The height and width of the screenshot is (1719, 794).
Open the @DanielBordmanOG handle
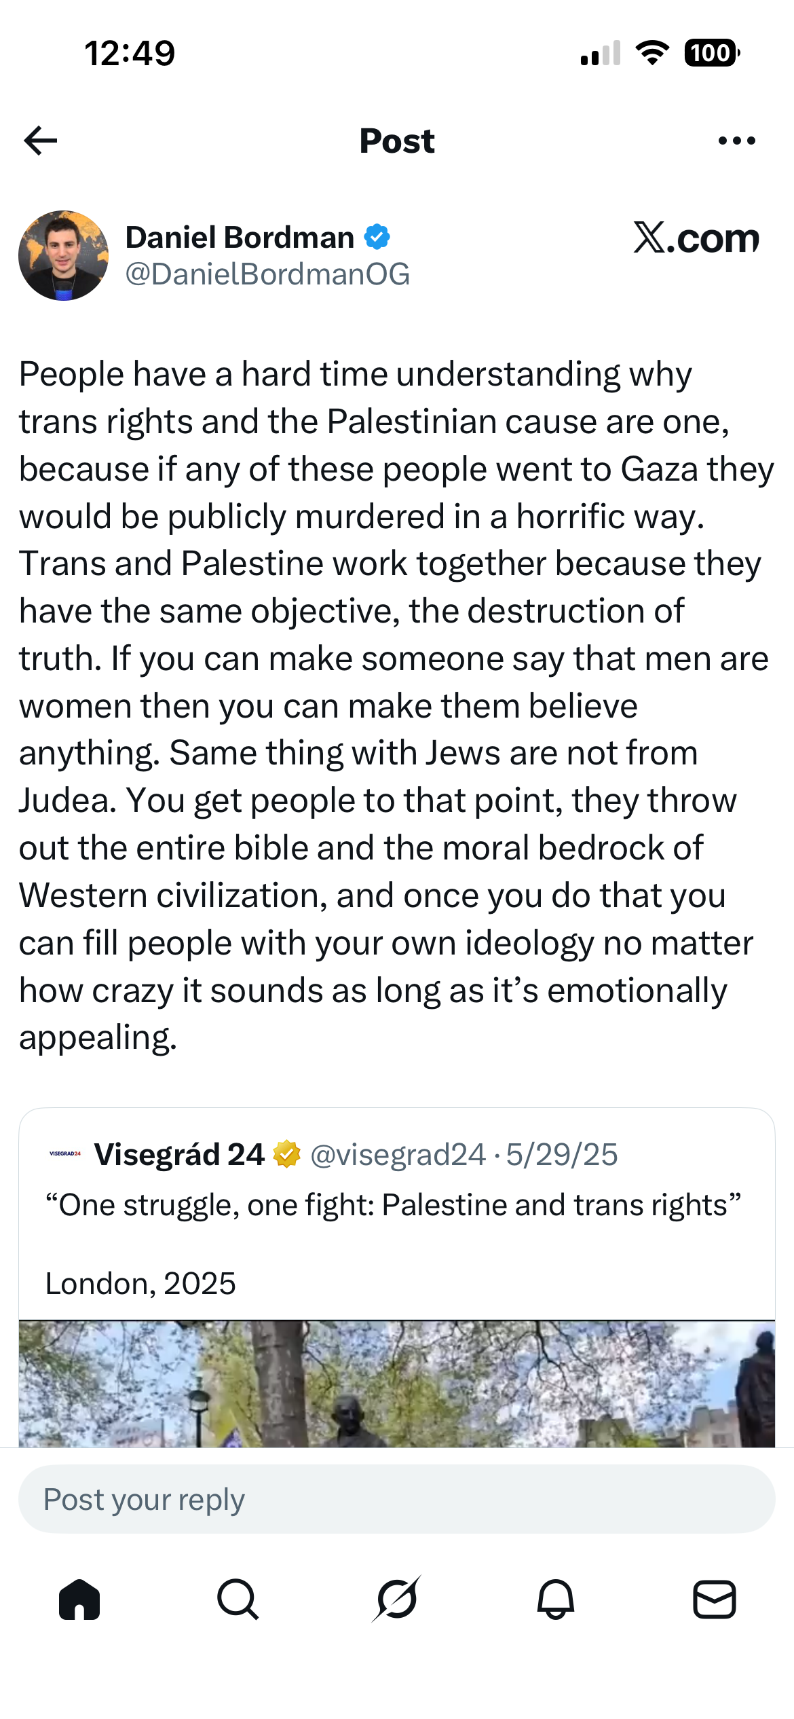click(267, 274)
